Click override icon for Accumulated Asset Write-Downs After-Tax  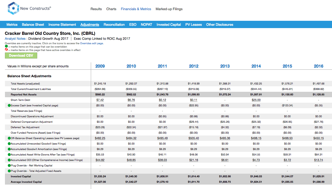[9, 155]
